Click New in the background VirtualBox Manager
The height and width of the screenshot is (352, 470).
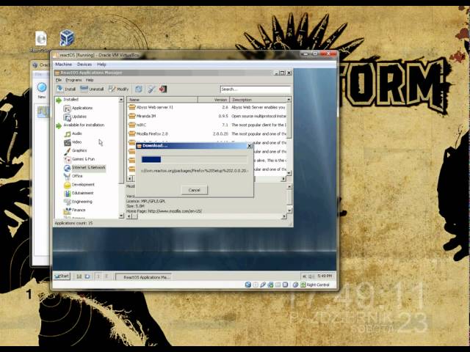[42, 90]
